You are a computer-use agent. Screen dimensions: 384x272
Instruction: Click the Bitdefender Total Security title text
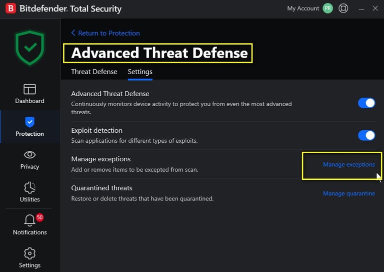(70, 9)
